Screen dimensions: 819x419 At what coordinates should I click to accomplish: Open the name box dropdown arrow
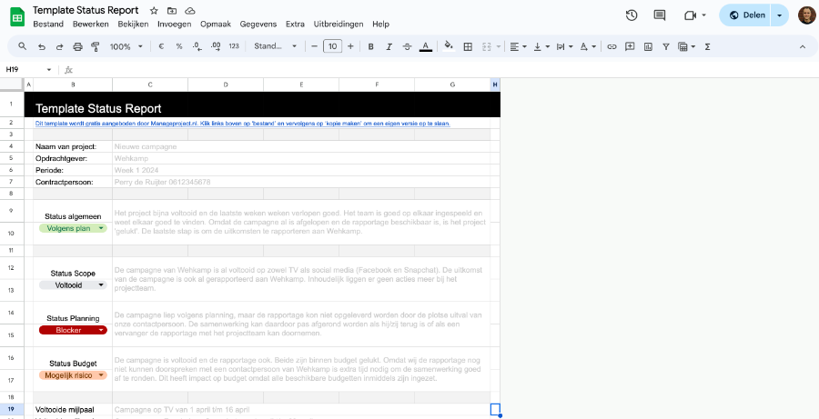click(49, 69)
